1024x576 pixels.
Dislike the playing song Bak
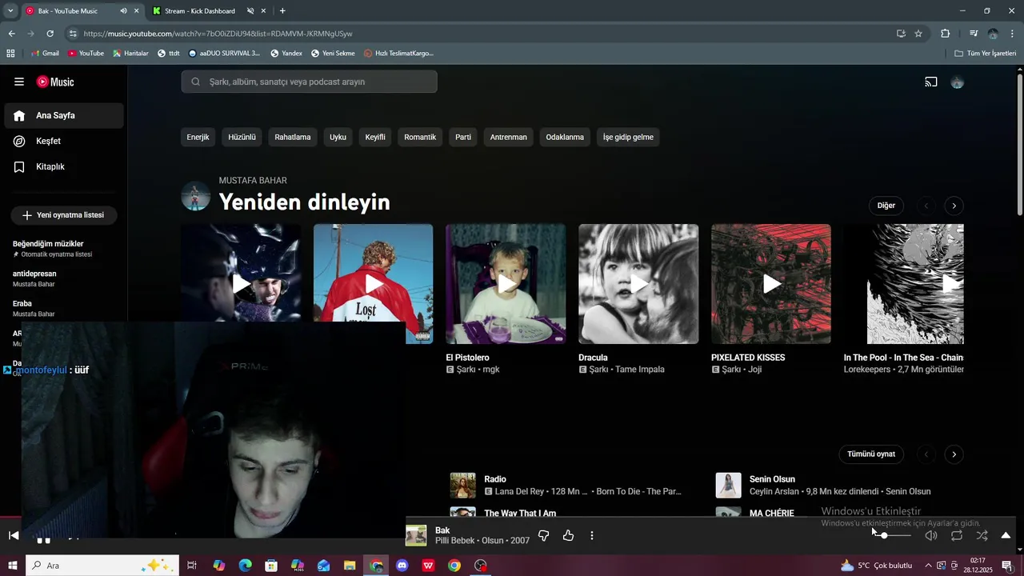[x=543, y=535]
